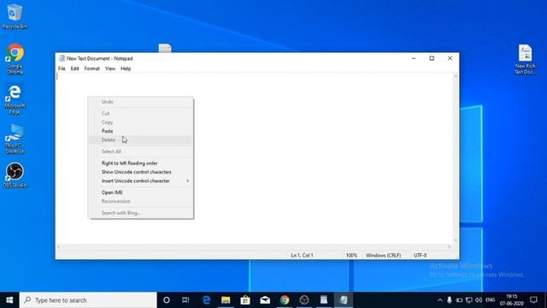The height and width of the screenshot is (308, 547).
Task: Click the UTF-8 encoding status entry
Action: tap(420, 255)
